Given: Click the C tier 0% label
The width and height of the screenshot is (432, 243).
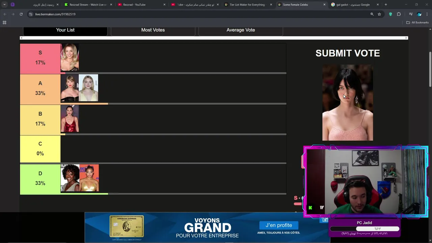Looking at the screenshot, I should [x=40, y=149].
